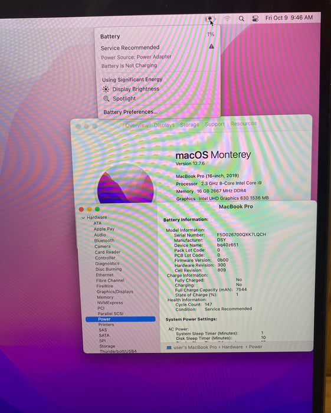Select Ethernet in the sidebar
The image size is (331, 413).
[104, 275]
